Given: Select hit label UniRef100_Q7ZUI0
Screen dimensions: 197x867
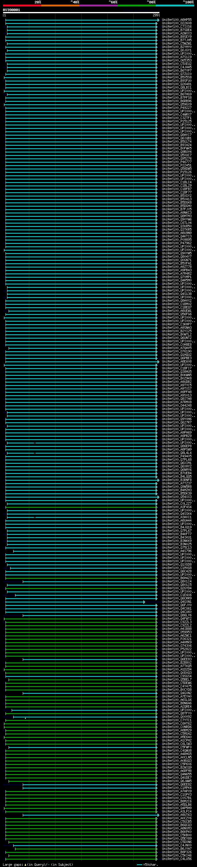Looking at the screenshot, I should [x=177, y=74].
